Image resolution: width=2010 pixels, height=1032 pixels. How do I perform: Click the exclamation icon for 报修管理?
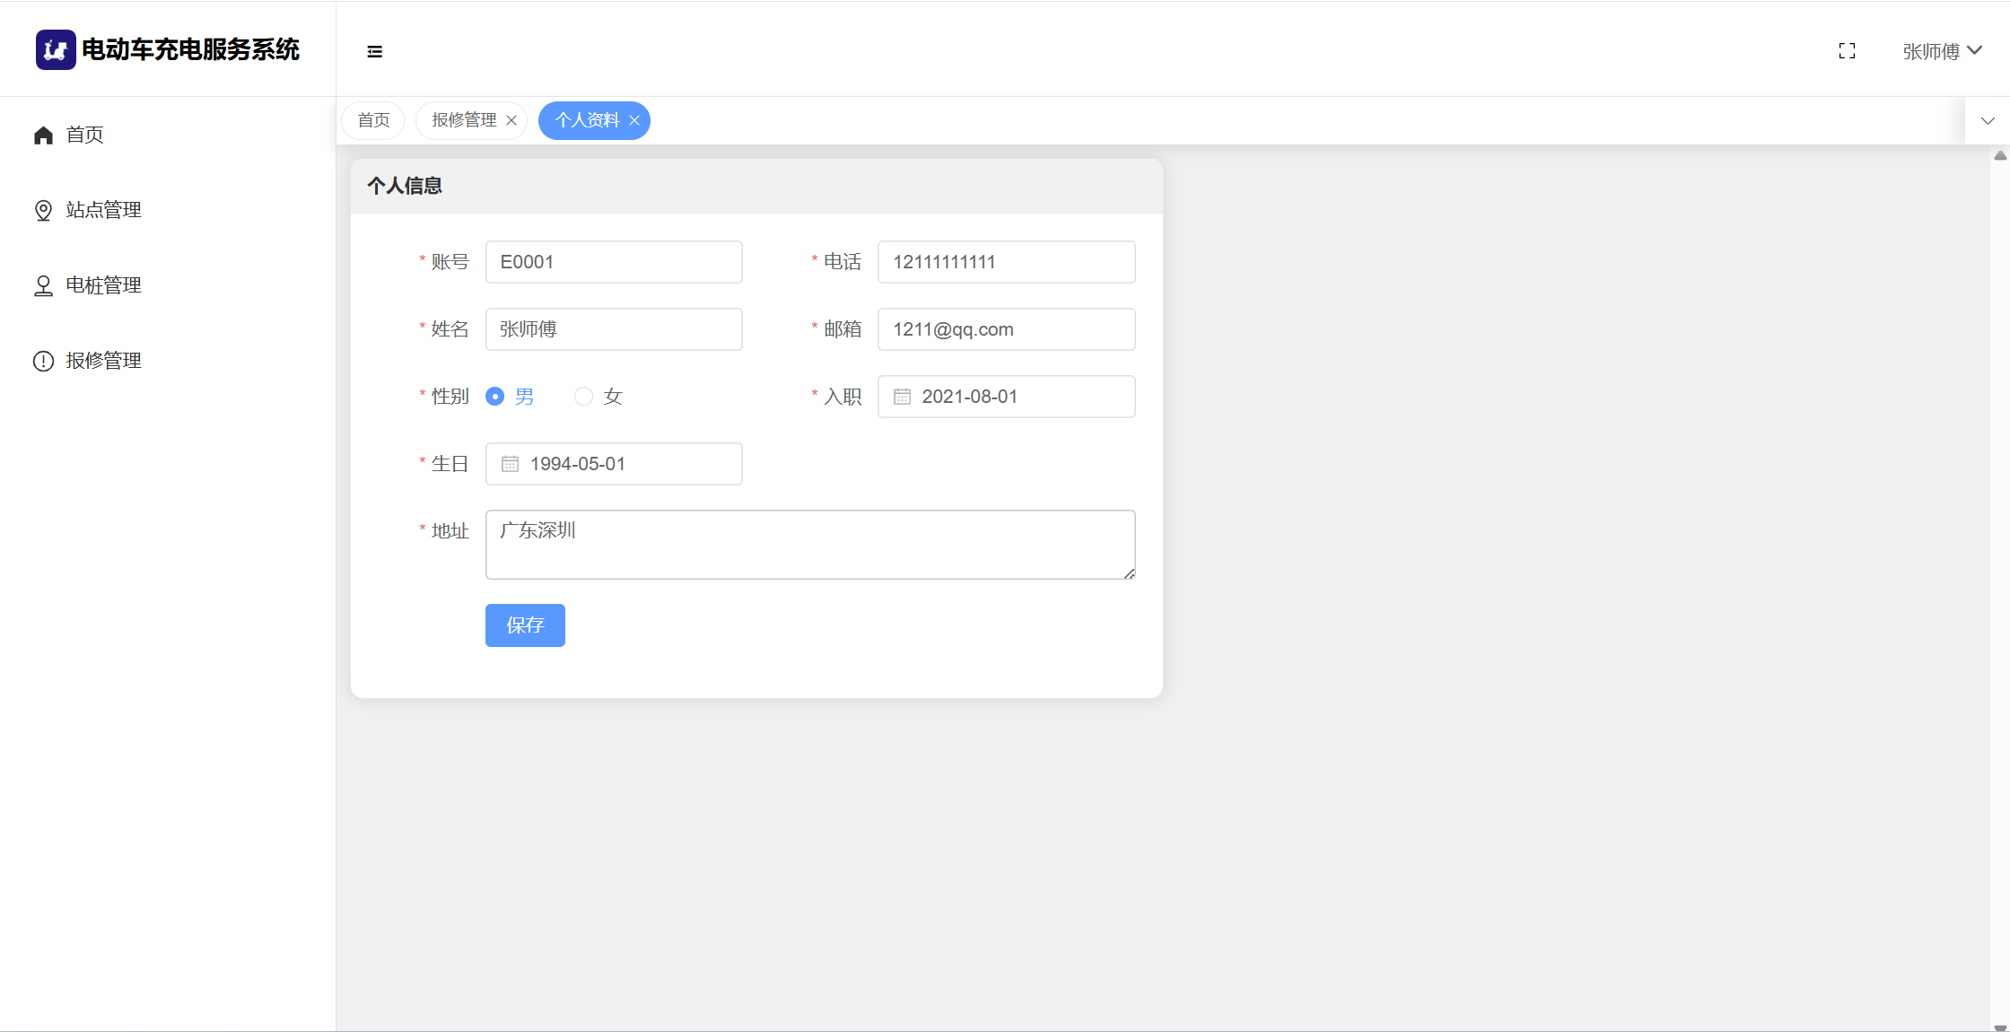(x=43, y=361)
